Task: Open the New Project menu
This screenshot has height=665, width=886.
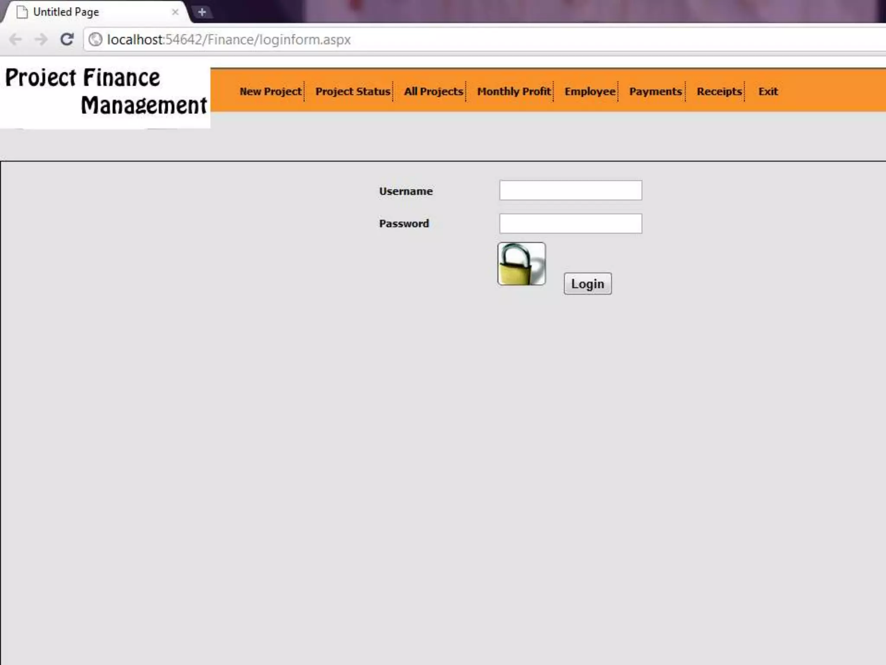Action: 270,91
